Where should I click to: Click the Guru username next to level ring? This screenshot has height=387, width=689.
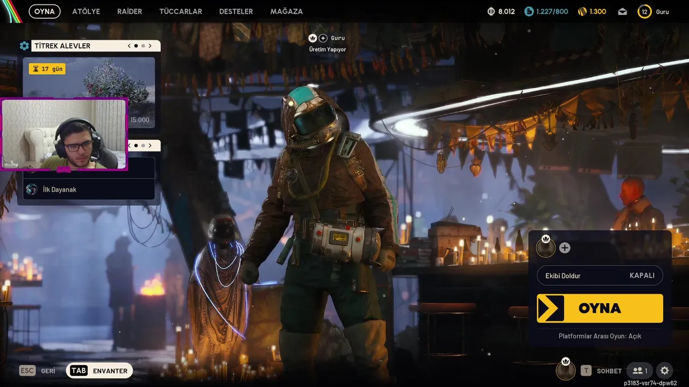coord(663,11)
